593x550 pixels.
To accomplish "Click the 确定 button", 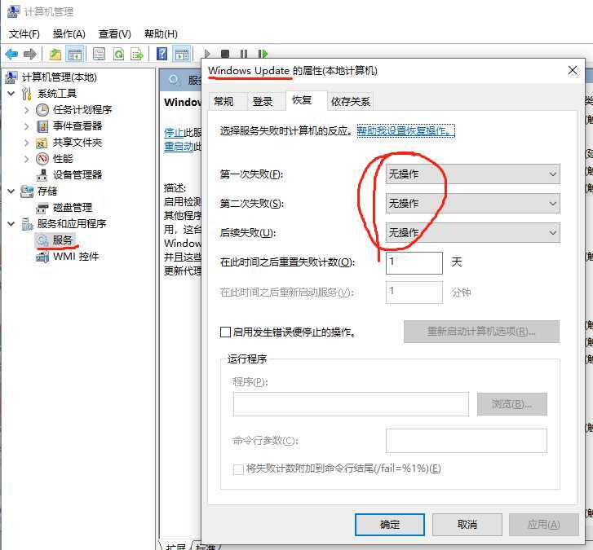I will pyautogui.click(x=390, y=524).
